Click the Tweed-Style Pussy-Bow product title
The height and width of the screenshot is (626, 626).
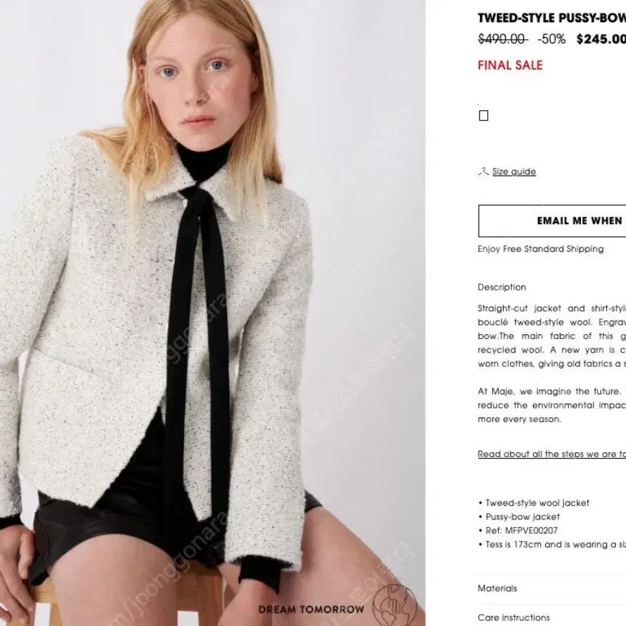coord(552,18)
